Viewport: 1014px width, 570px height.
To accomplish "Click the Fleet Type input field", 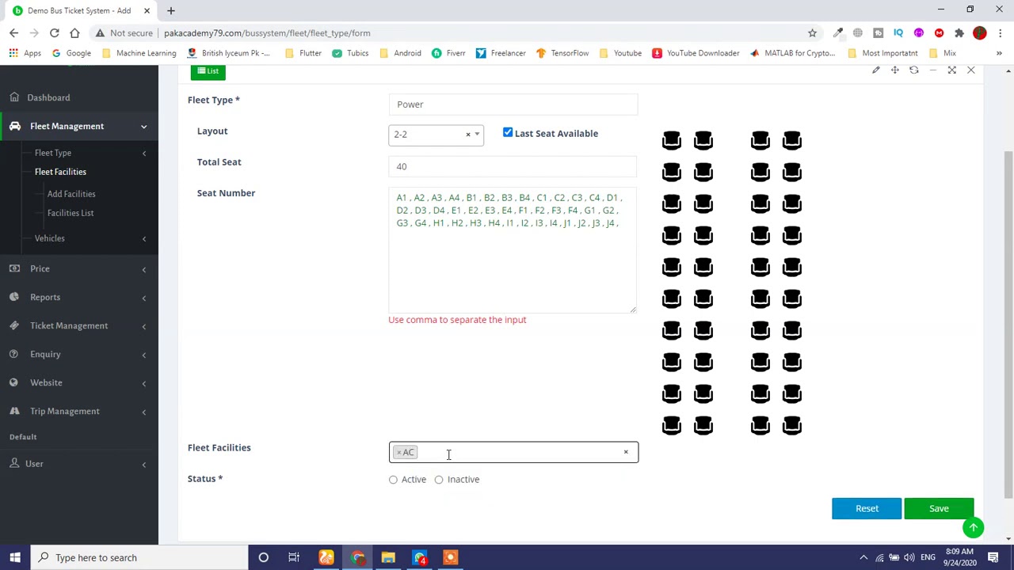I will pos(513,104).
